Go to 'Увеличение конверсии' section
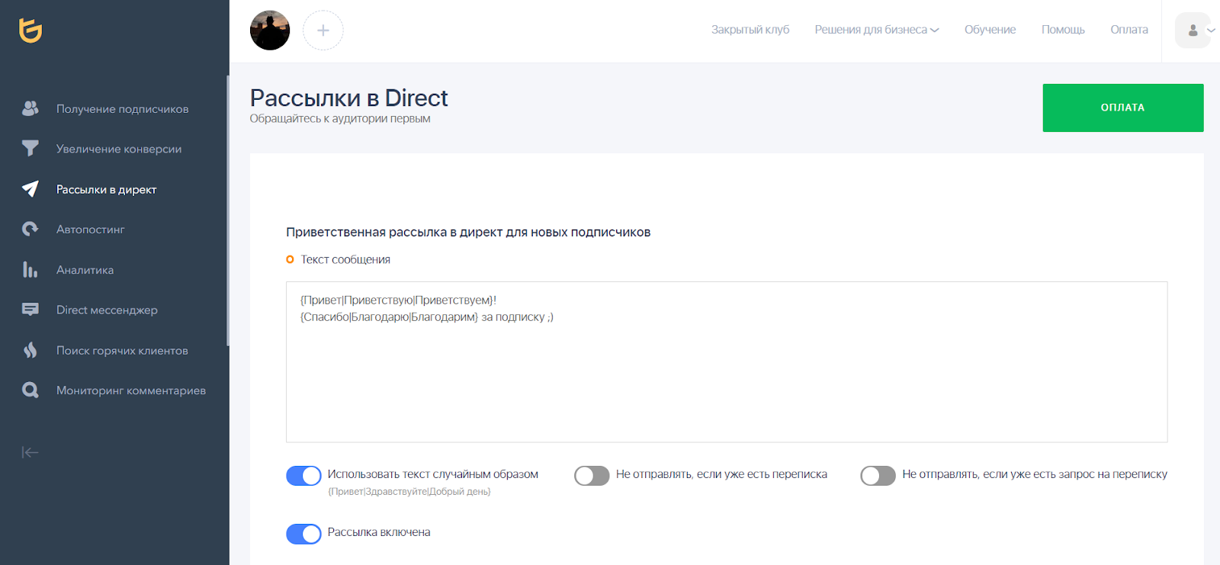This screenshot has width=1220, height=565. (x=119, y=149)
